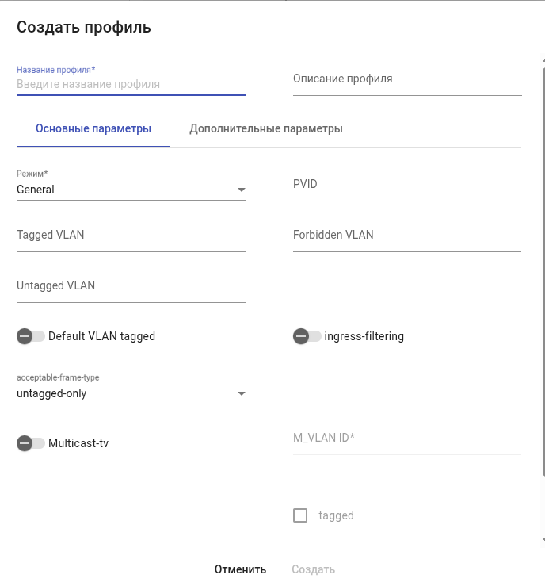Click the acceptable-frame-type dropdown arrow icon

(x=242, y=393)
